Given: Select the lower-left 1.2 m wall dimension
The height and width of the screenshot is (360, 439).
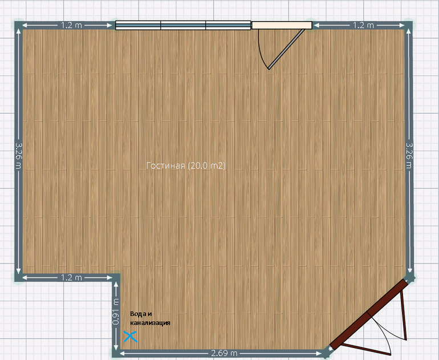Looking at the screenshot, I should [x=70, y=277].
